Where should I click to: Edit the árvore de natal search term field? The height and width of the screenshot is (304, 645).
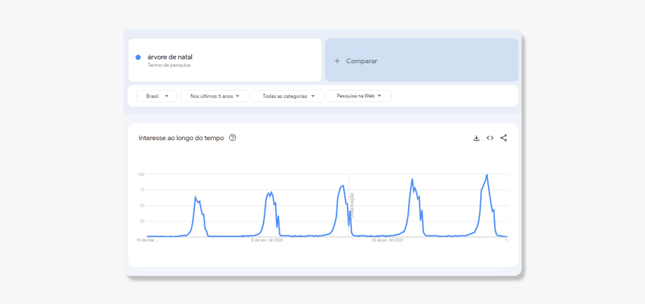225,60
